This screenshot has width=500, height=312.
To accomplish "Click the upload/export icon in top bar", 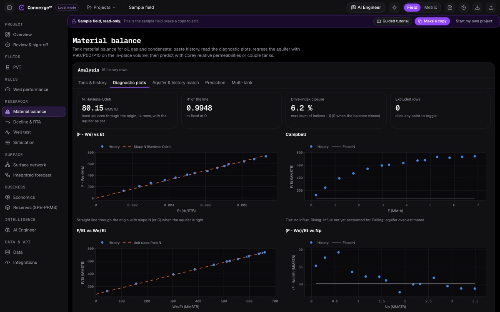I will coord(491,7).
